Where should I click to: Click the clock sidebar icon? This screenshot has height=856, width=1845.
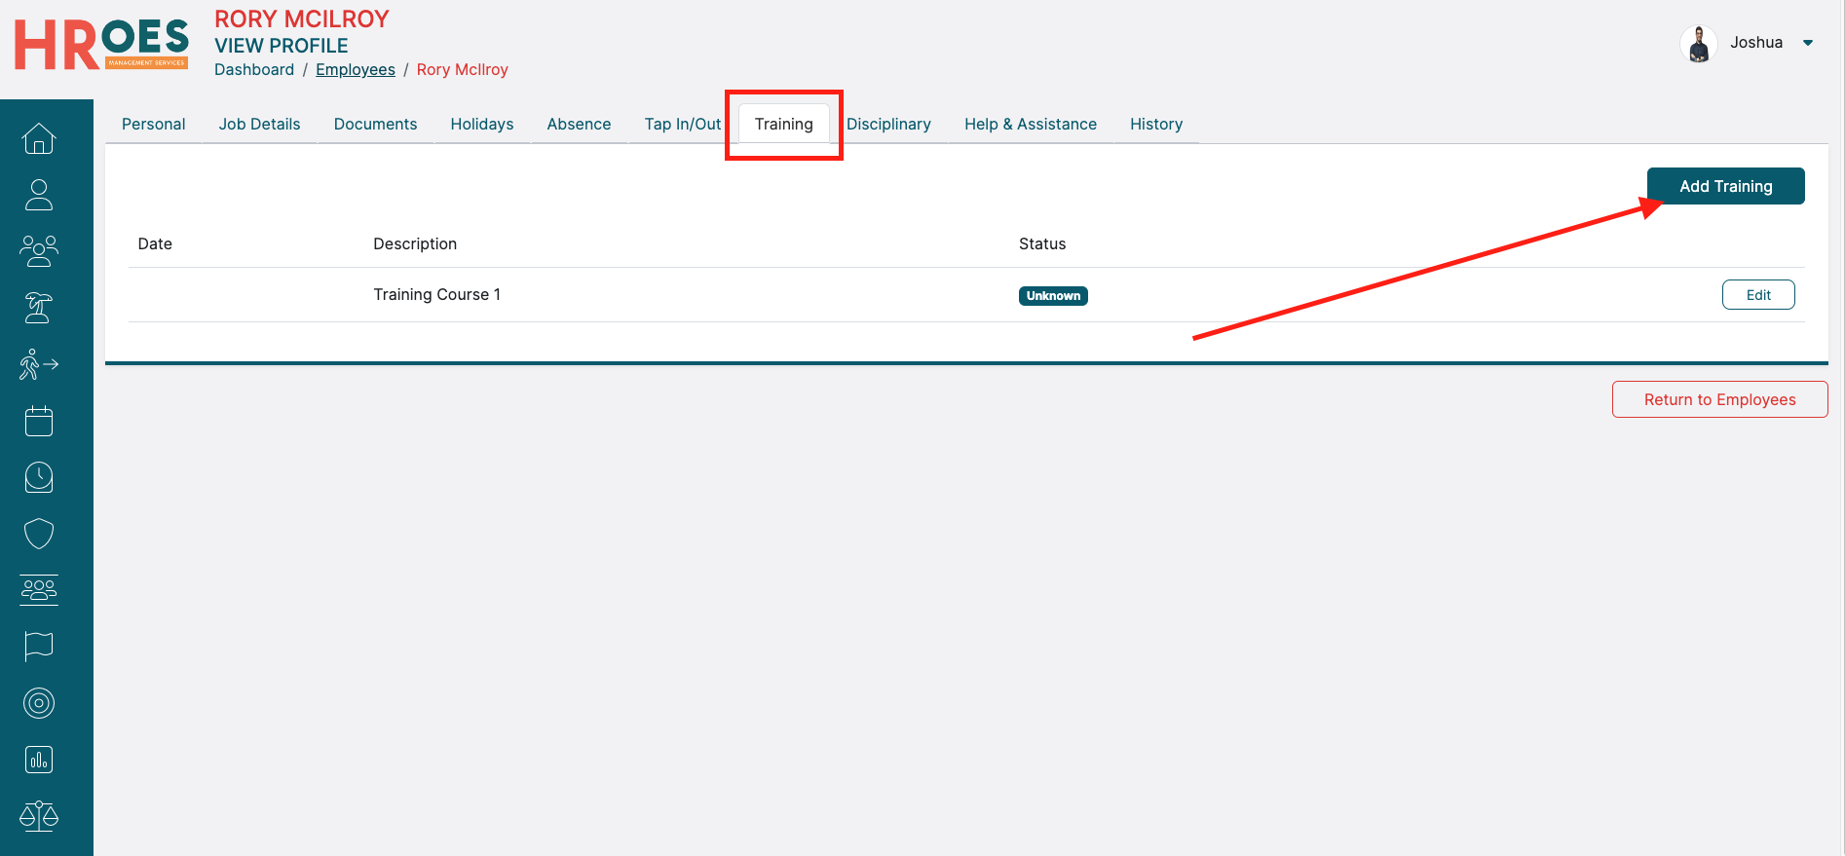39,477
